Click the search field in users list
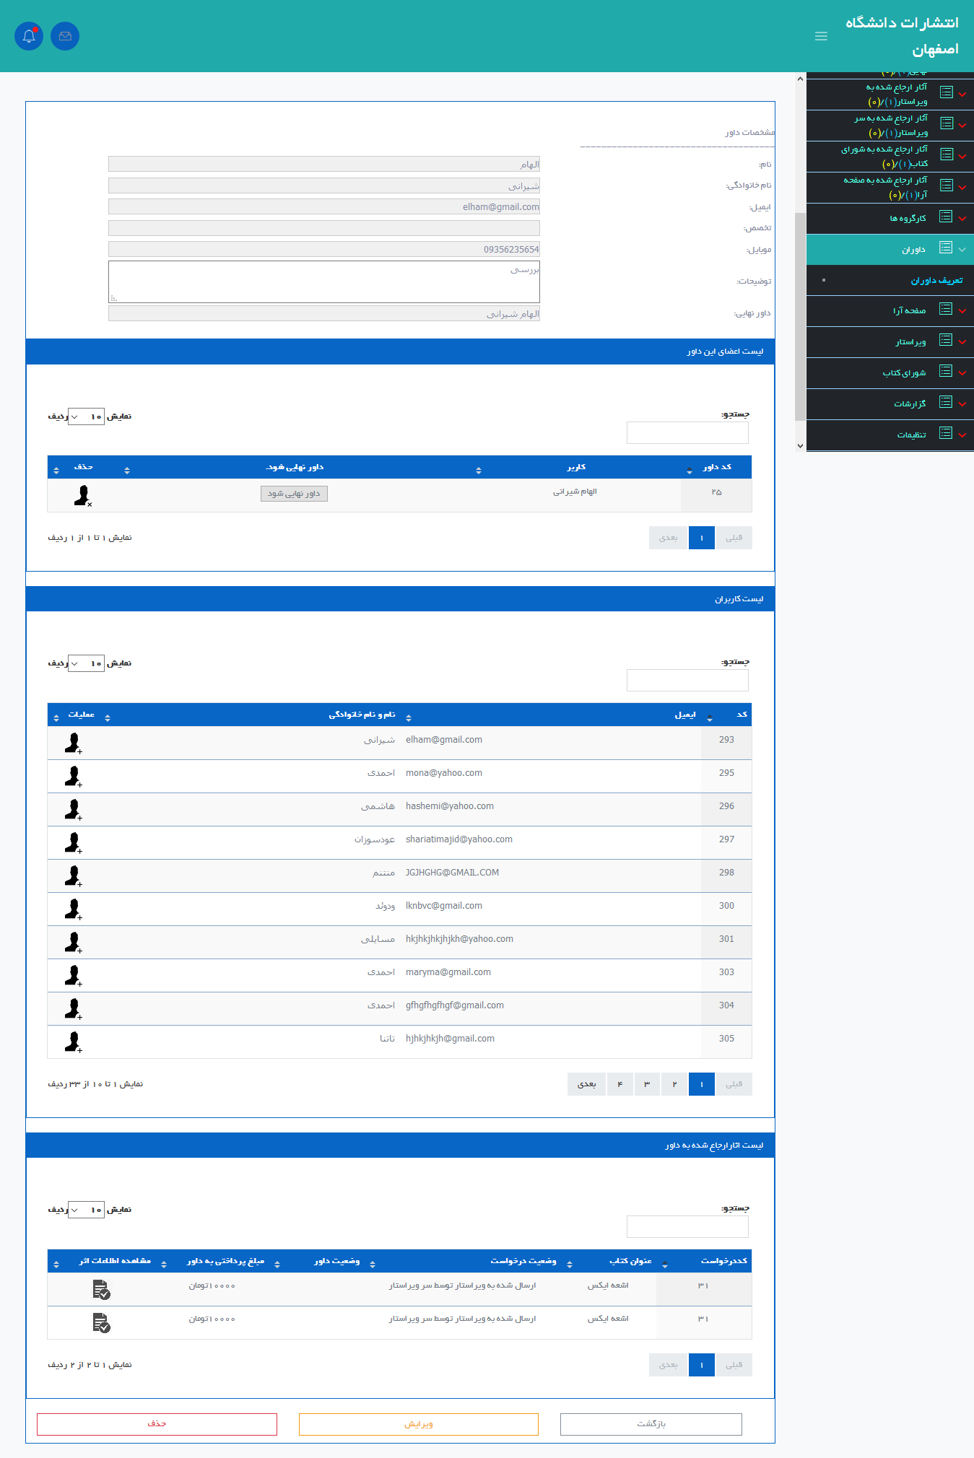974x1458 pixels. tap(687, 680)
